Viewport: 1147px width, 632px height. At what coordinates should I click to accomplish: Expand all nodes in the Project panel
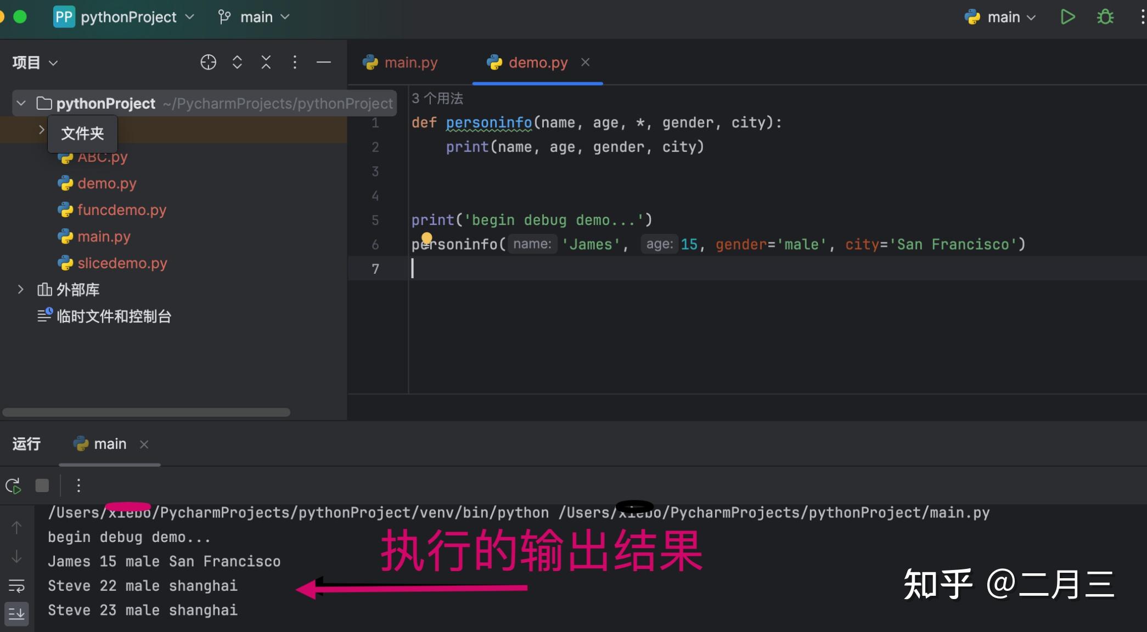(x=237, y=62)
